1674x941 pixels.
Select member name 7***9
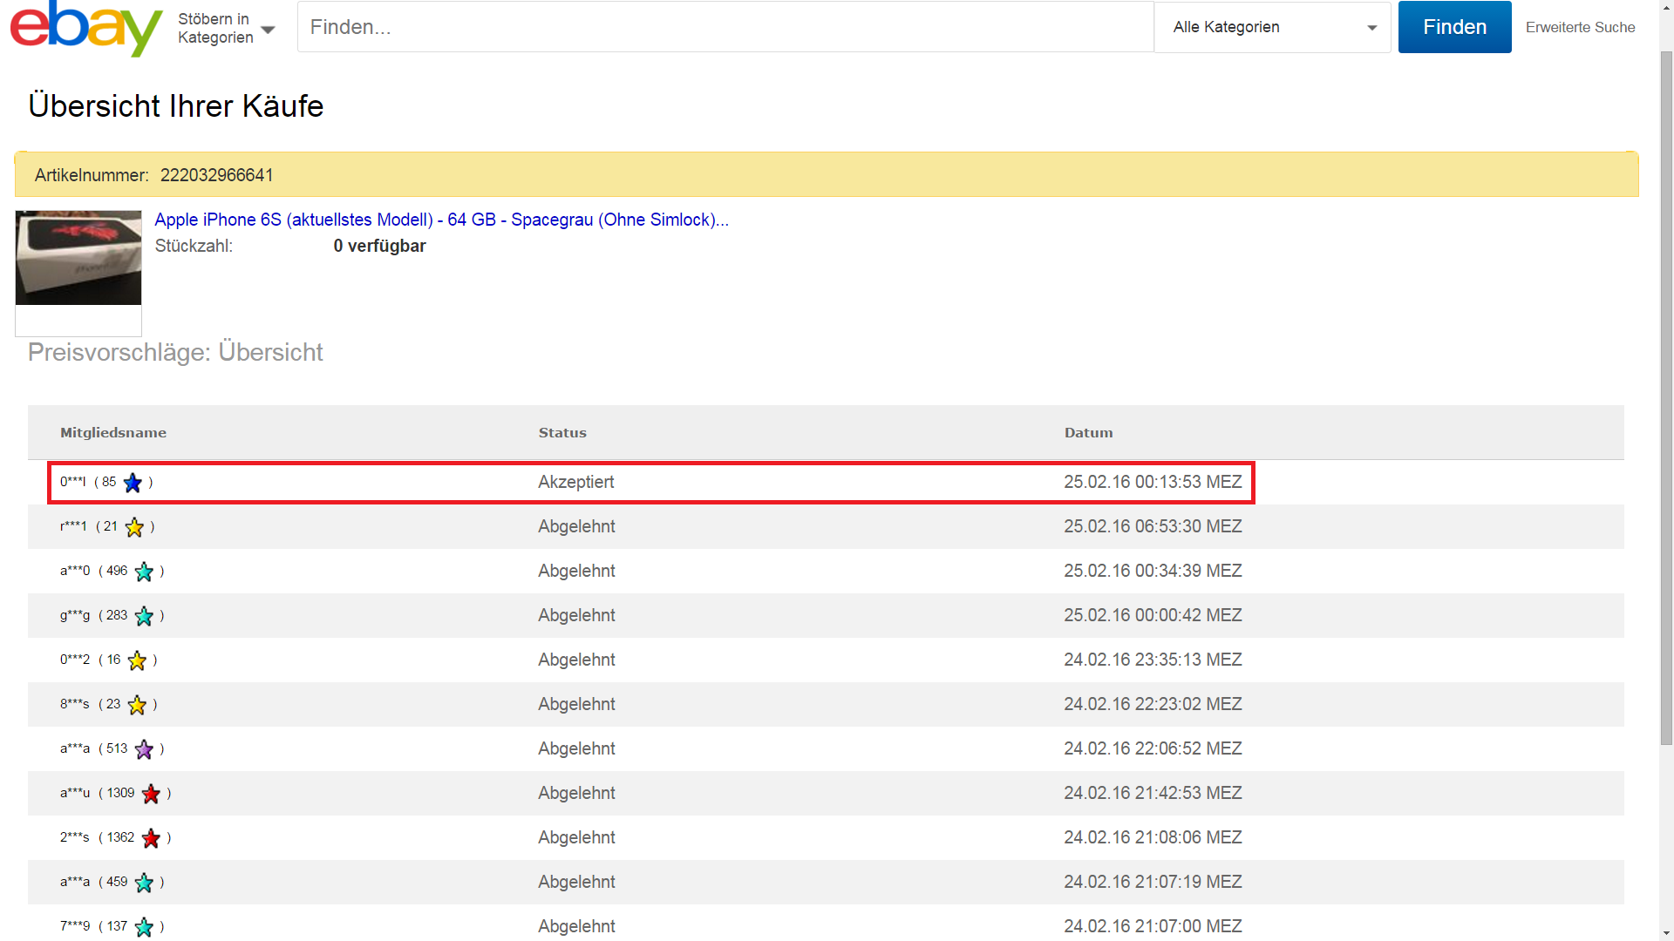[x=75, y=926]
